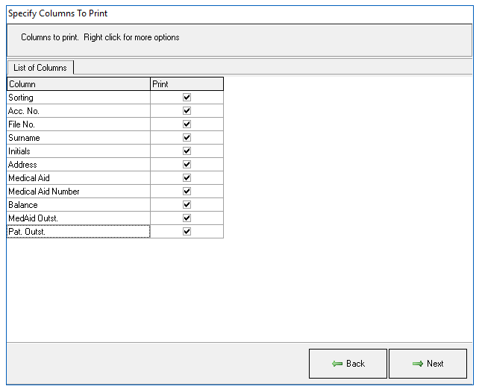The width and height of the screenshot is (482, 389).
Task: Toggle Medical Aid Number print checkbox
Action: [187, 192]
